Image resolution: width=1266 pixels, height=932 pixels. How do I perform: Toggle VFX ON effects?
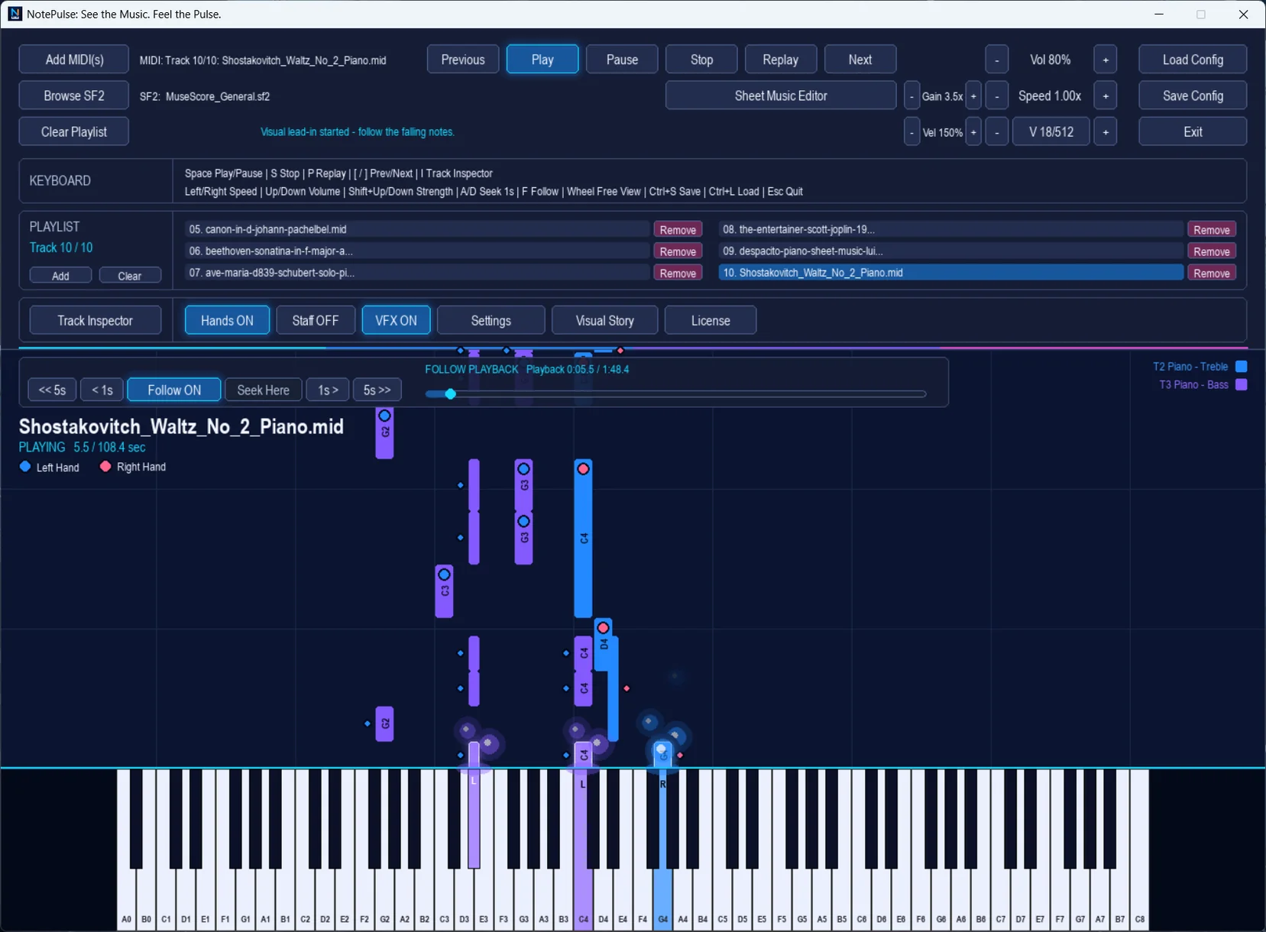tap(396, 321)
